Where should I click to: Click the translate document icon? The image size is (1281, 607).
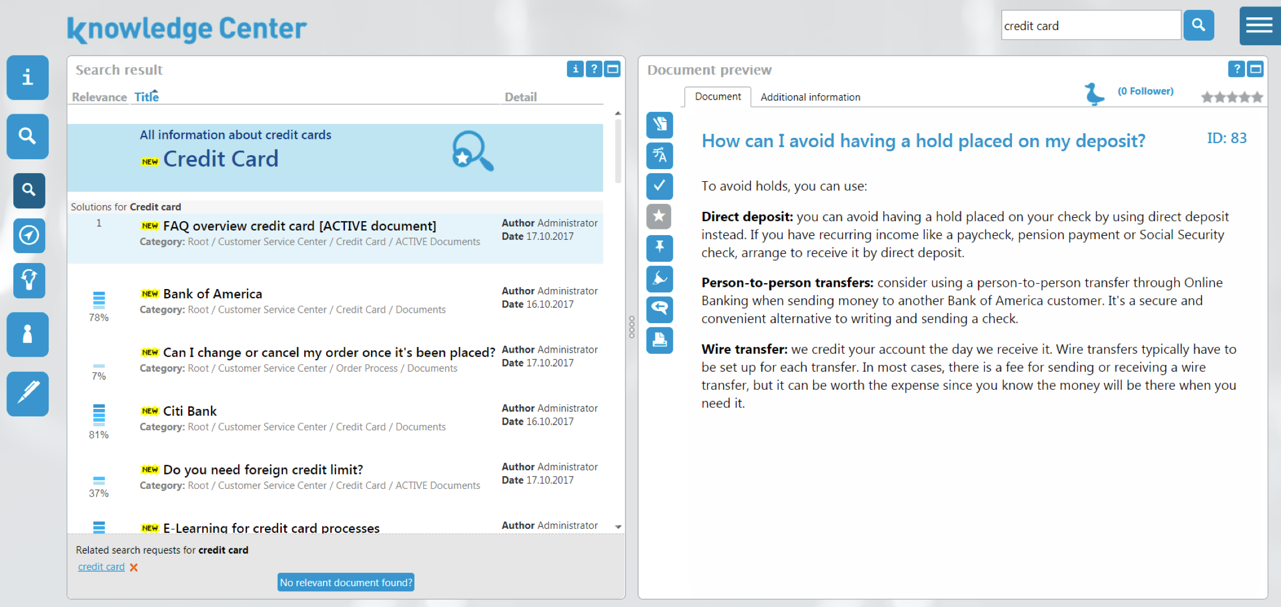[659, 155]
